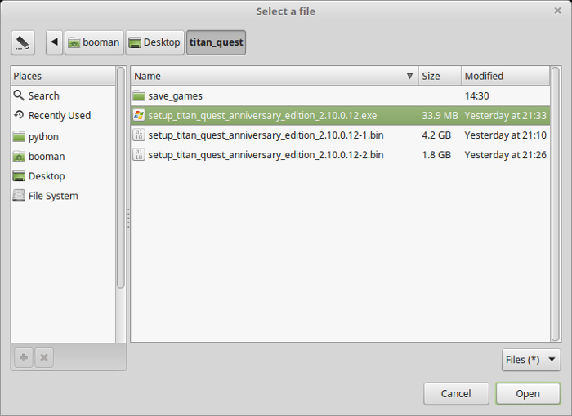Click the clock icon beside Recently Used
The image size is (572, 416).
click(x=19, y=115)
